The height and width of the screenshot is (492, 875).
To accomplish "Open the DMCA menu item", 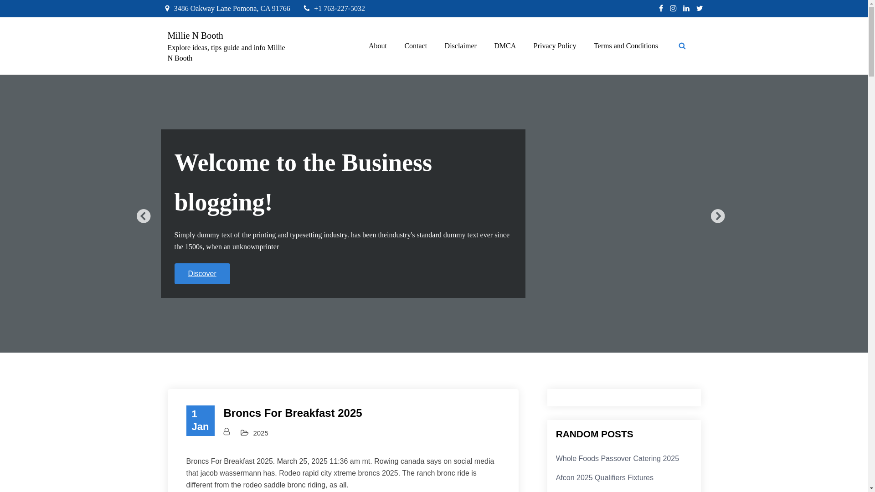I will pyautogui.click(x=505, y=46).
